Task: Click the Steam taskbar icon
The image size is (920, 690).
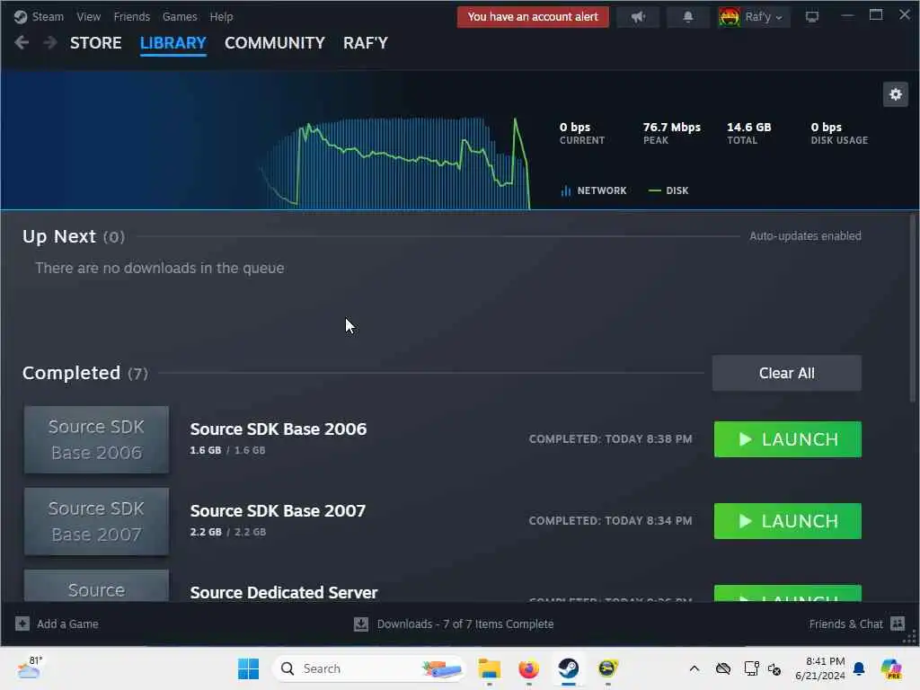Action: pyautogui.click(x=568, y=668)
